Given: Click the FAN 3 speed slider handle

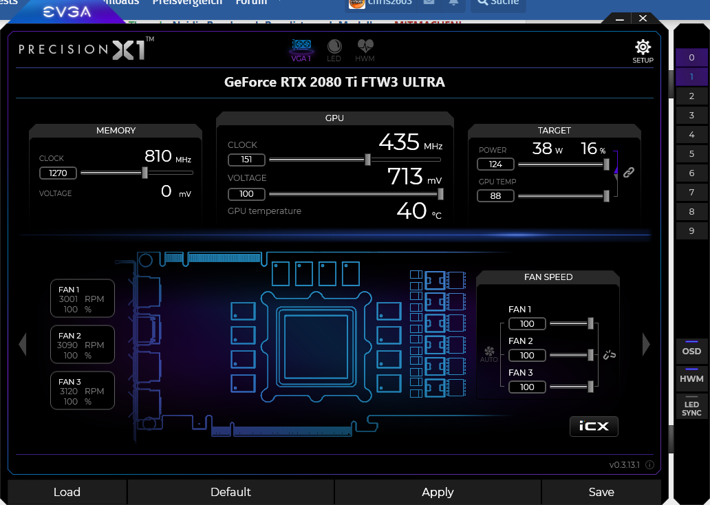Looking at the screenshot, I should coord(590,387).
